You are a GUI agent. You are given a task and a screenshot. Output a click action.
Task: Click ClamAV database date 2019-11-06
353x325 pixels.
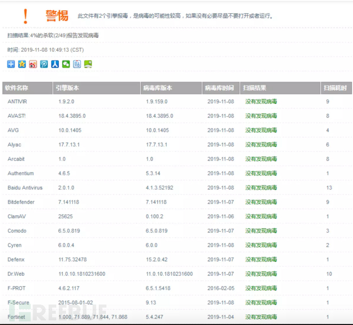click(x=221, y=216)
